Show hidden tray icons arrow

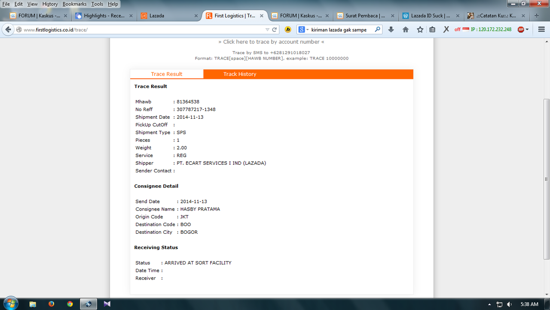tap(490, 304)
